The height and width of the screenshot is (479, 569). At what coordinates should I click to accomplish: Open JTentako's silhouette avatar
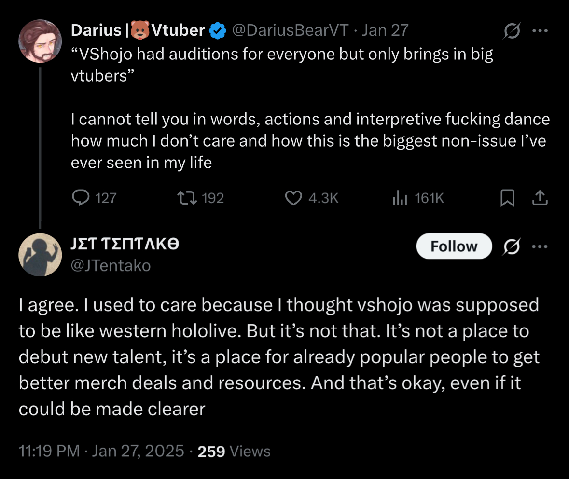(x=40, y=255)
